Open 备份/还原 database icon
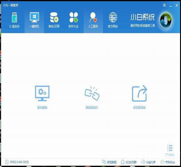181x167 pixels. 54,17
